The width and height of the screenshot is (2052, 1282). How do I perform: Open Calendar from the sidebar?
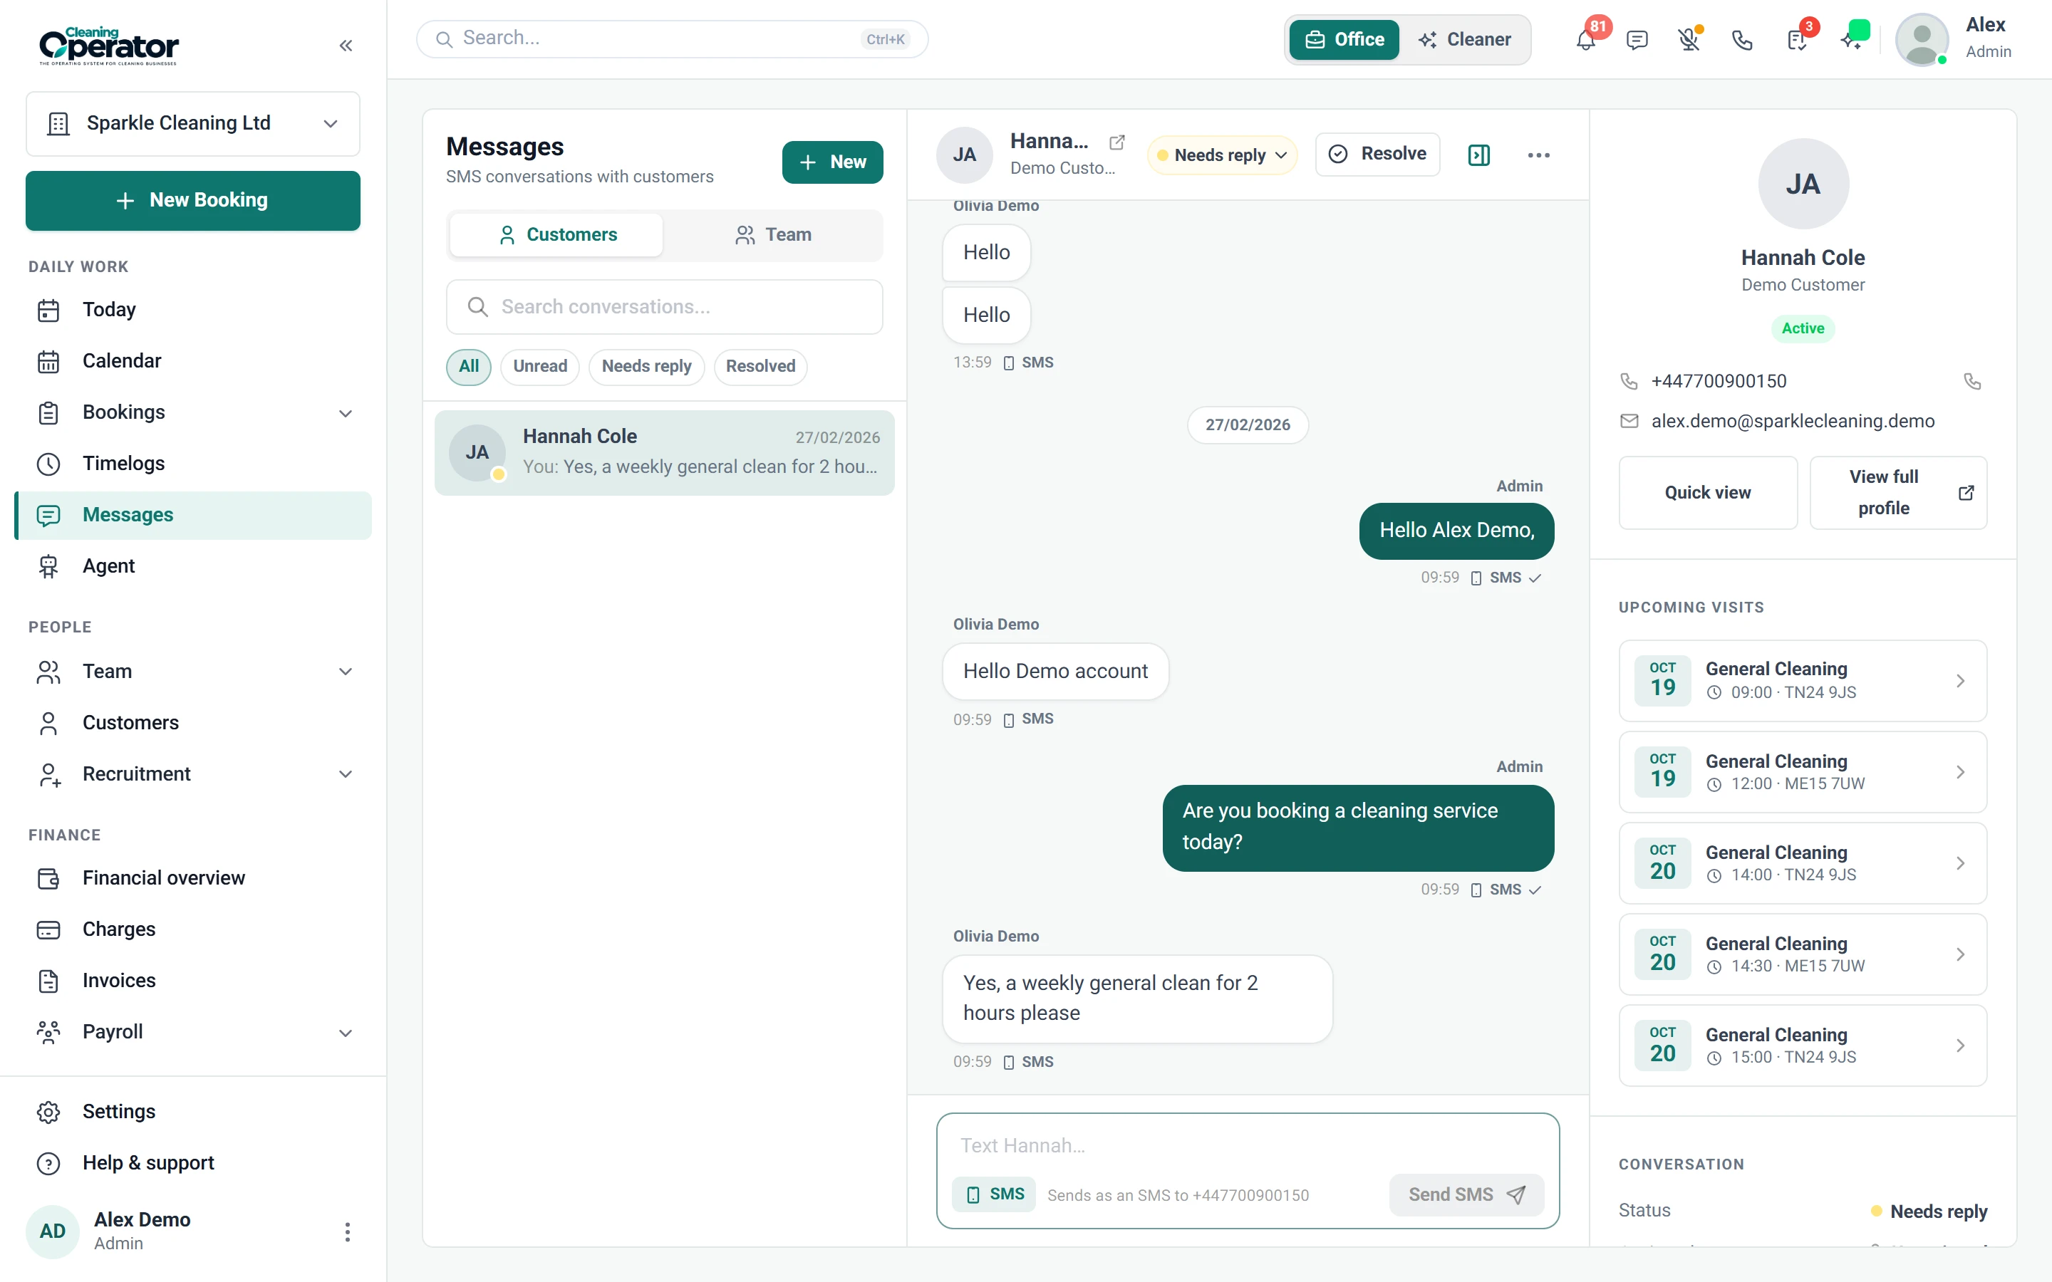coord(193,361)
